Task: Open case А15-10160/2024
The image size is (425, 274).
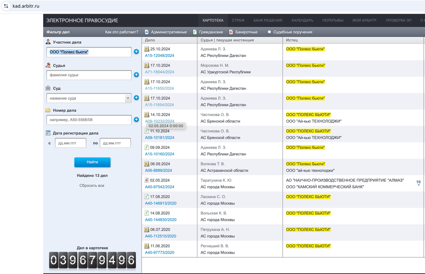Action: pos(160,154)
